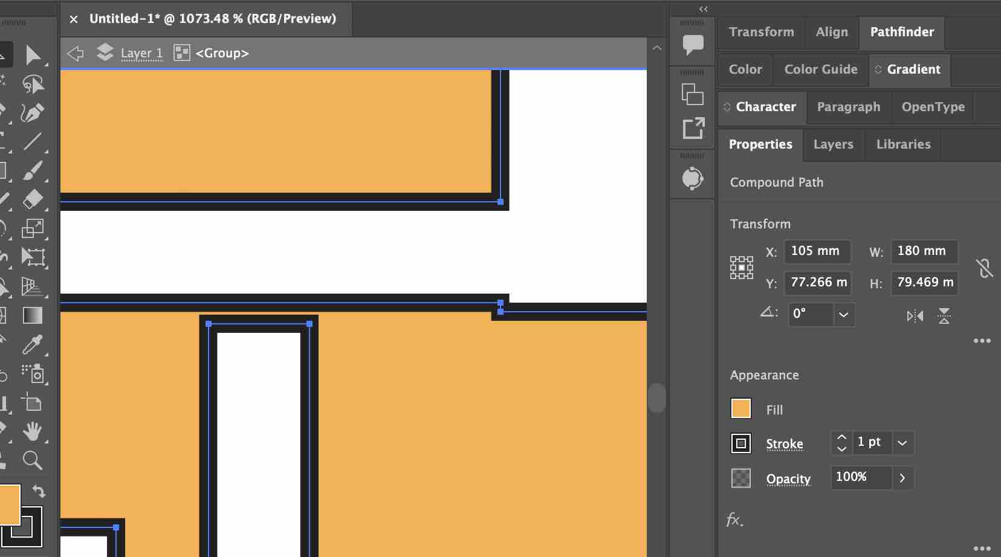Open the Comments panel speech-bubble icon
This screenshot has width=1001, height=557.
tap(693, 44)
